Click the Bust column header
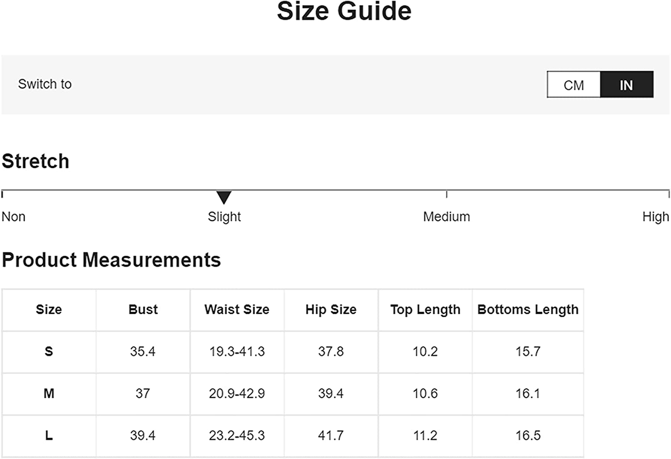The width and height of the screenshot is (671, 459). [x=143, y=310]
